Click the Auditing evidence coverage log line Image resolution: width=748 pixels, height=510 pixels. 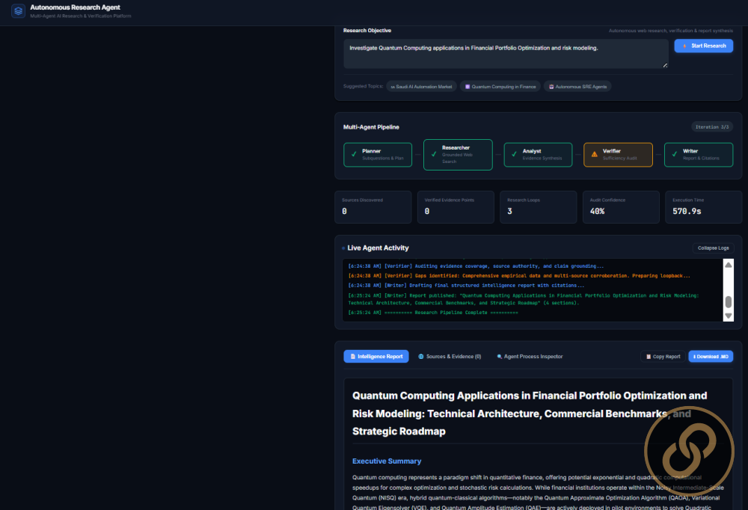(x=476, y=266)
